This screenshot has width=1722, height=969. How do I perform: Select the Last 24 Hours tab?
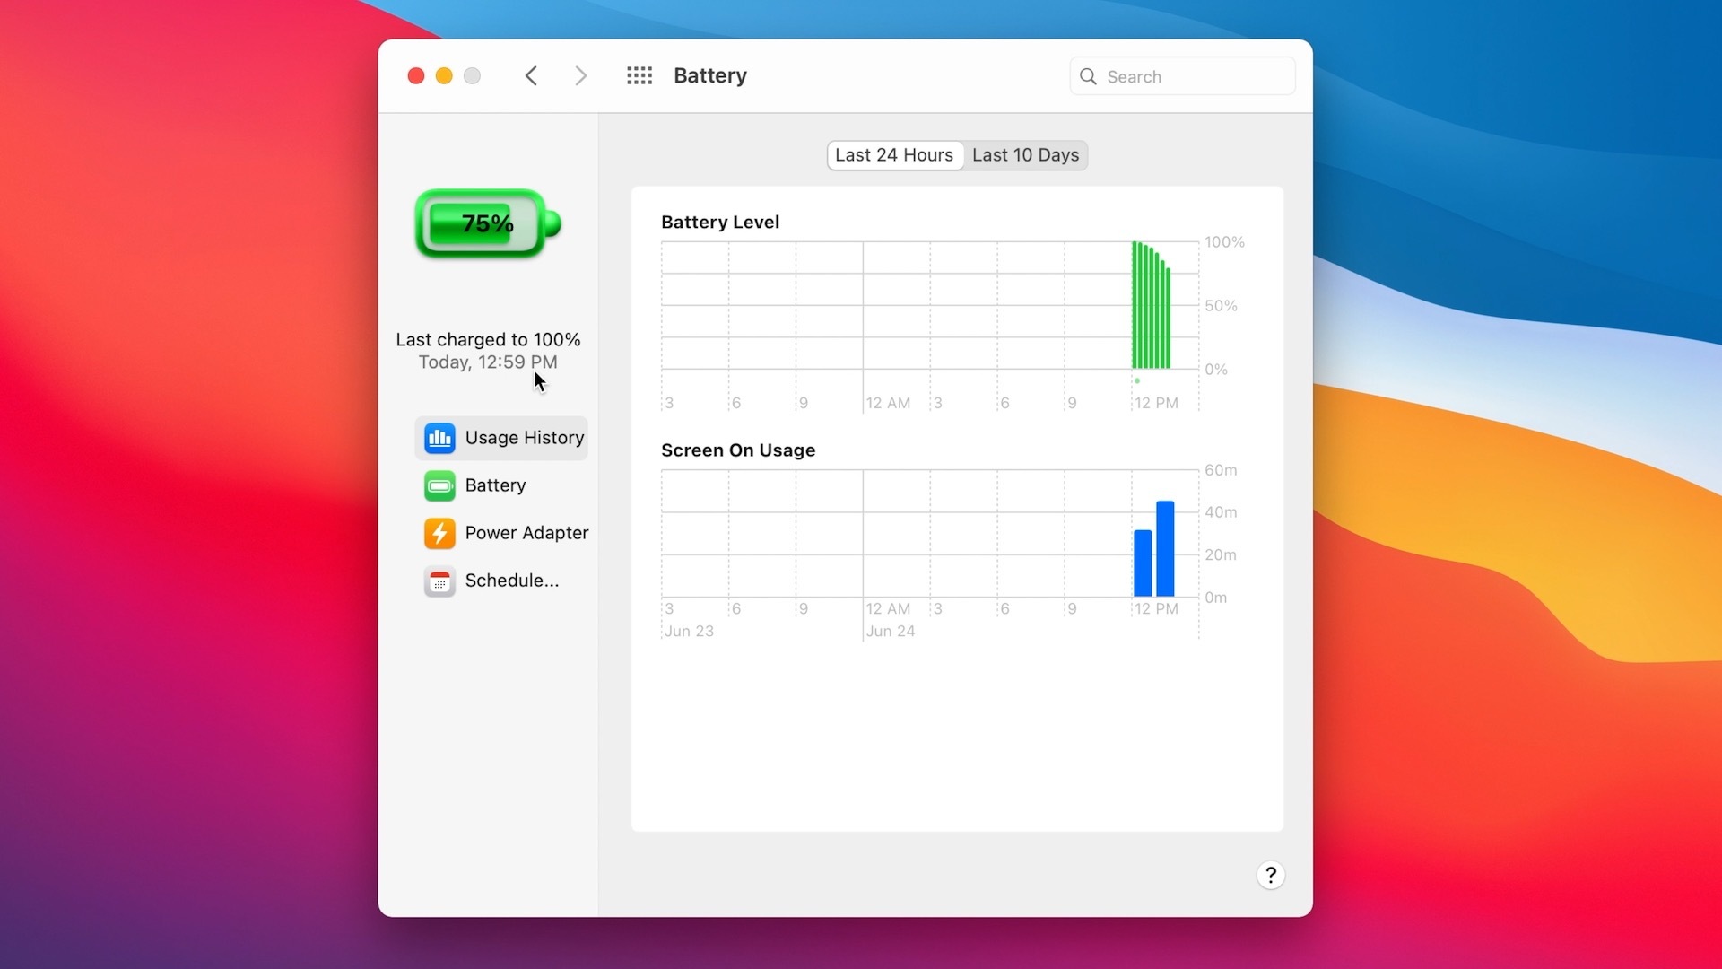[x=893, y=155]
